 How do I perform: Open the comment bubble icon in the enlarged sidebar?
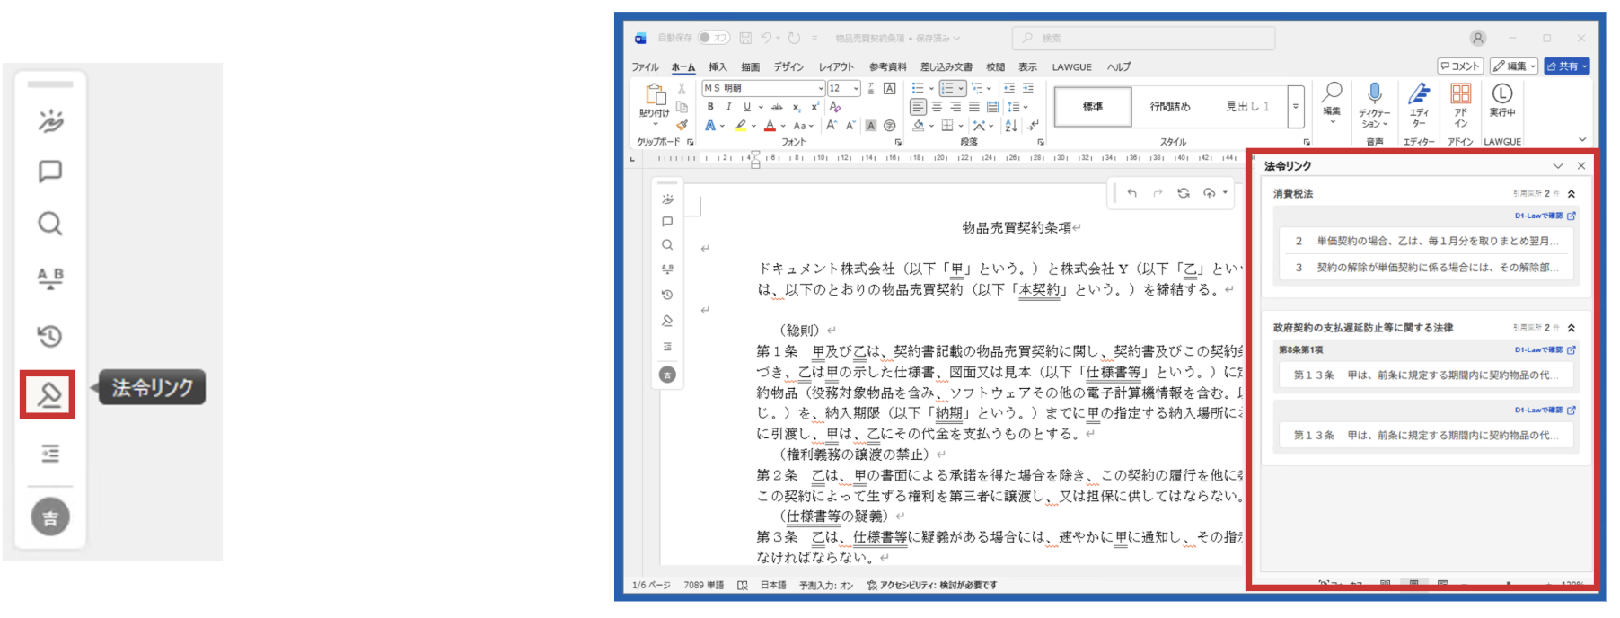tap(50, 172)
